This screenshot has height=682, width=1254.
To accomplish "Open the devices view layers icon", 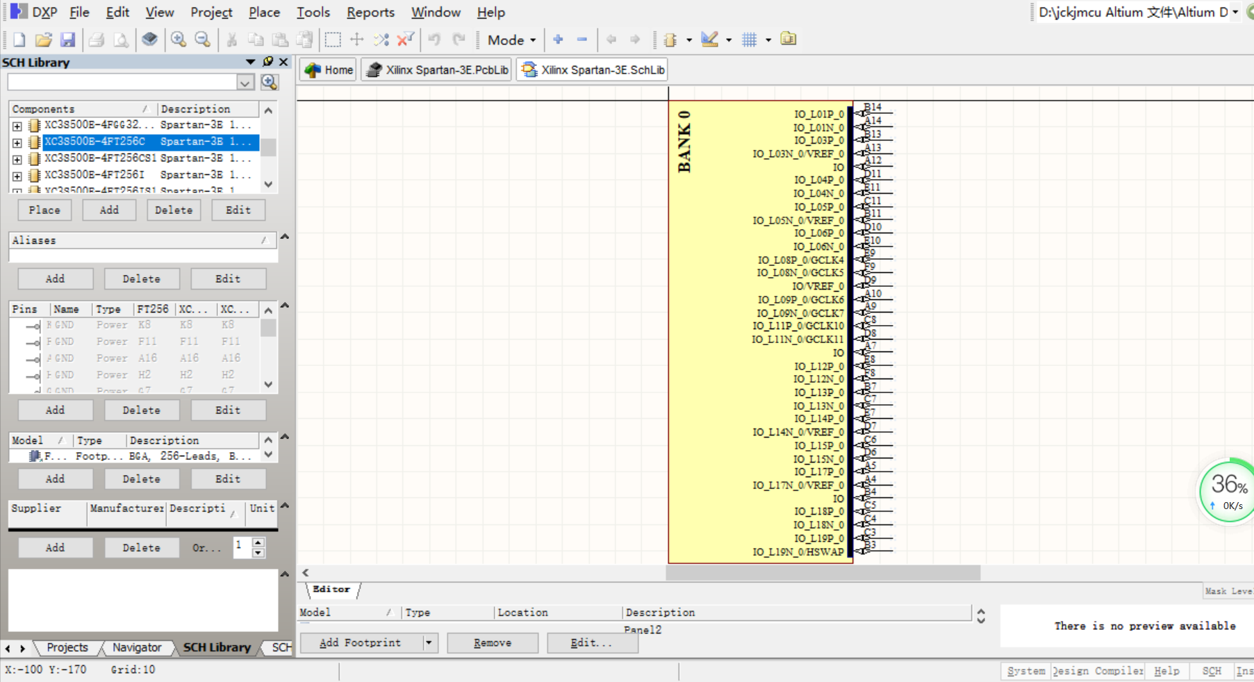I will [x=149, y=40].
